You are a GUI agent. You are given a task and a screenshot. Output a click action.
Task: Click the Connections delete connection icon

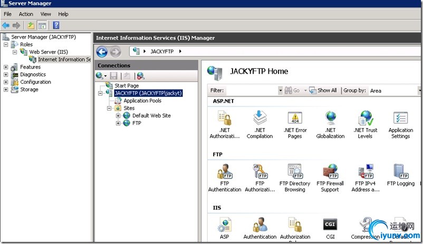(140, 76)
